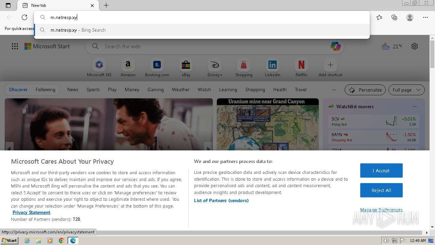Open the Linkedin shortcut
The image size is (435, 245).
pyautogui.click(x=273, y=68)
